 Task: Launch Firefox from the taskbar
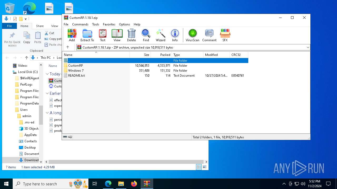click(134, 184)
